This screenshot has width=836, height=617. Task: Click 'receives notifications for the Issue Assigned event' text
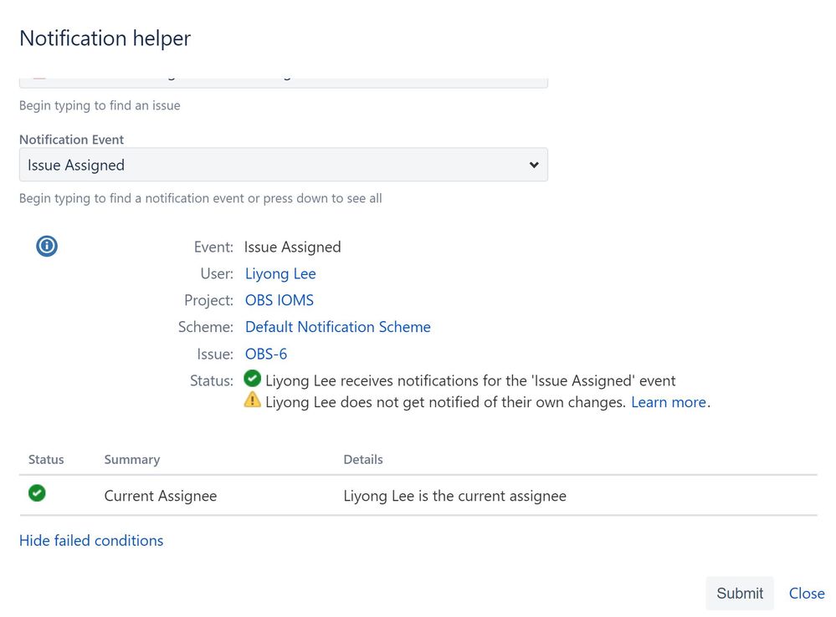tap(470, 380)
